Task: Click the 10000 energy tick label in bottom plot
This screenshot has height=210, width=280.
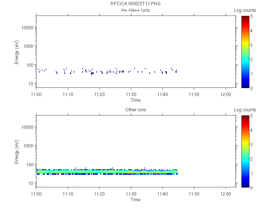Action: tap(27, 127)
